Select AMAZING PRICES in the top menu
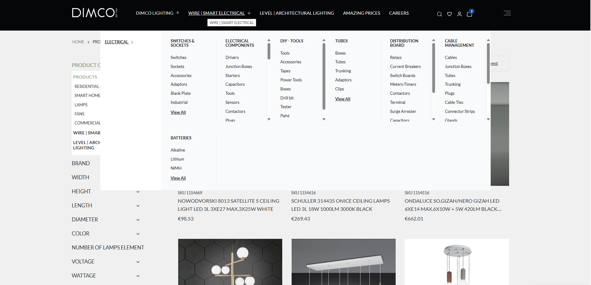This screenshot has width=591, height=285. [361, 13]
